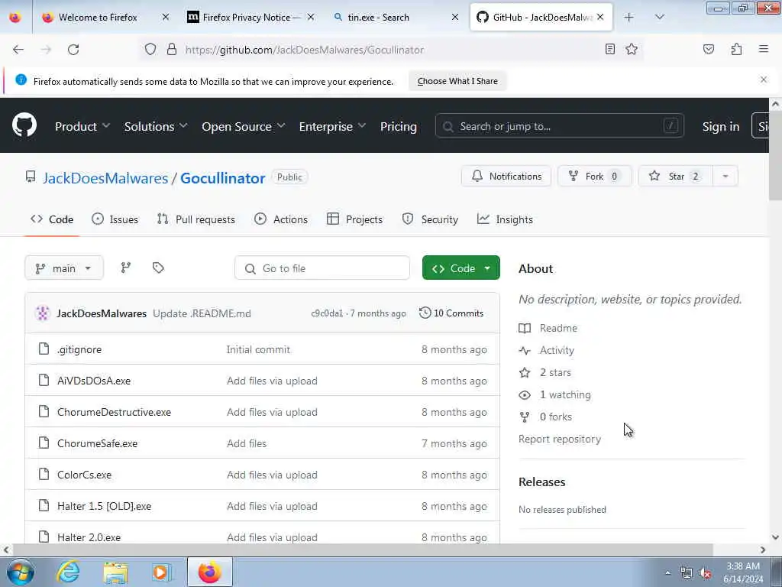The image size is (782, 587).
Task: Click the browser address bar URL
Action: [304, 50]
